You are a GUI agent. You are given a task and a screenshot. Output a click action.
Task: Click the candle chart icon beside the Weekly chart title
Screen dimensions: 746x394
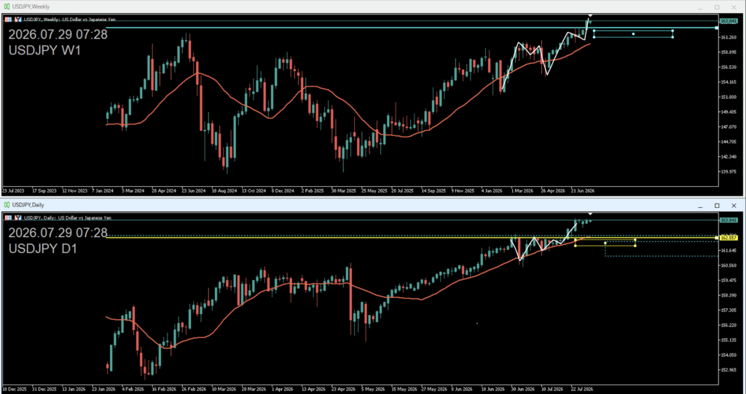[x=18, y=20]
